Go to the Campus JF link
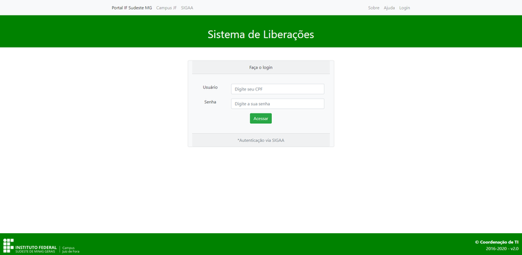Screen dimensions: 522x255 coord(167,7)
